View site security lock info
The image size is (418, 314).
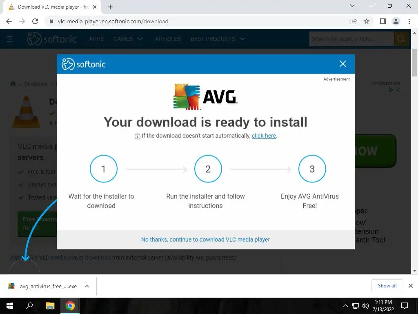[x=51, y=21]
